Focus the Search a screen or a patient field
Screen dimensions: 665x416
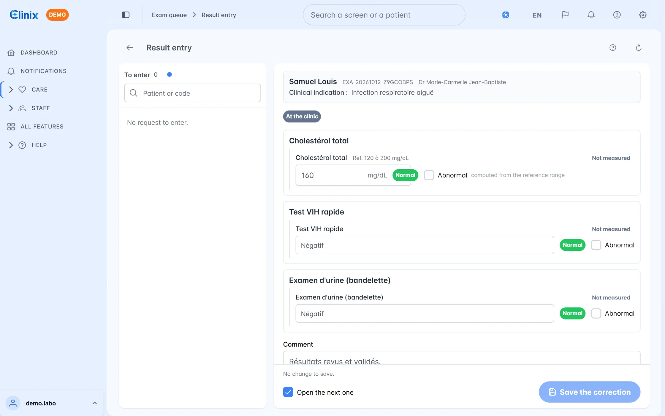(384, 15)
